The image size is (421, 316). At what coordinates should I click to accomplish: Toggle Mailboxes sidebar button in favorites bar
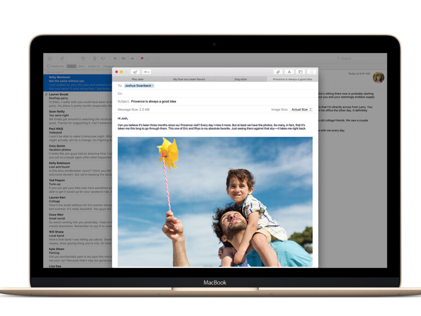55,66
